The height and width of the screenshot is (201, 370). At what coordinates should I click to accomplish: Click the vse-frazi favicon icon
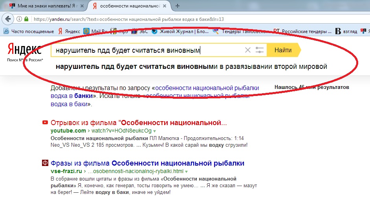pos(45,163)
